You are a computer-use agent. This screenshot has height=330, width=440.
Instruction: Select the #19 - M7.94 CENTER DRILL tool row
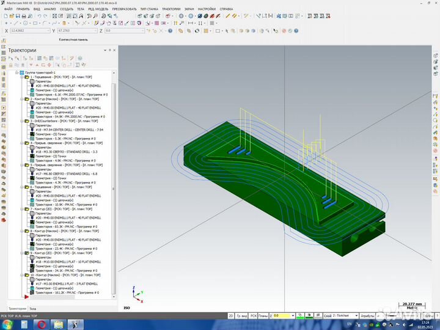(69, 130)
